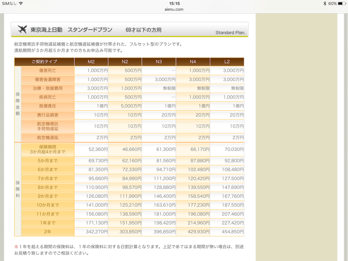Tap the 111,200円 premium cell
This screenshot has width=348, height=261.
point(159,178)
